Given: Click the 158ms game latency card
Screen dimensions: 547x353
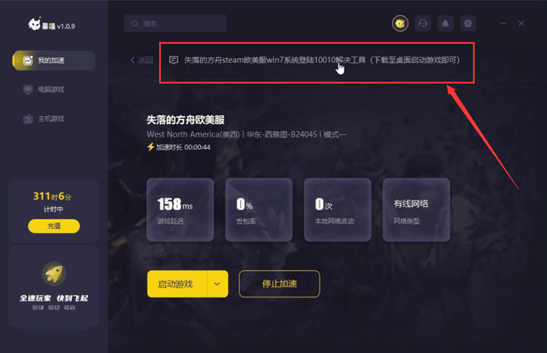Looking at the screenshot, I should pos(180,209).
